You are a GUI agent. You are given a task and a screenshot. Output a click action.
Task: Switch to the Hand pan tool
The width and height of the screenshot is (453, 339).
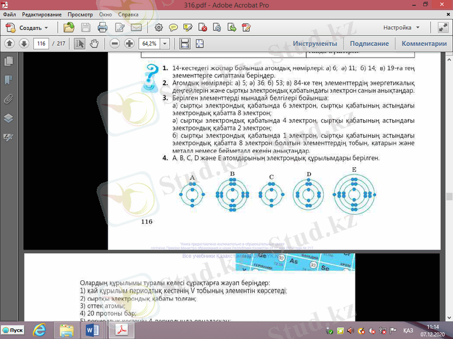[x=94, y=44]
